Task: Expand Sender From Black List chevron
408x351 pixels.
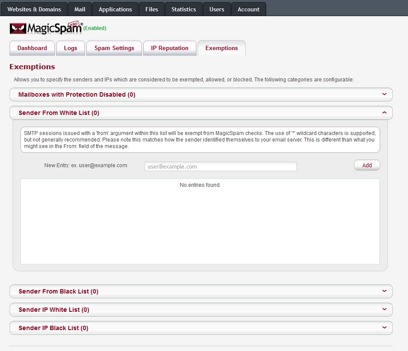Action: [x=384, y=291]
